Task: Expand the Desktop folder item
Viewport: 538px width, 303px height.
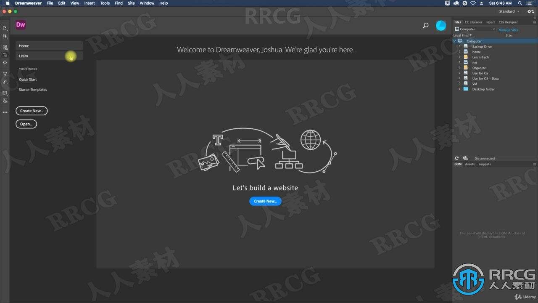Action: (x=460, y=89)
